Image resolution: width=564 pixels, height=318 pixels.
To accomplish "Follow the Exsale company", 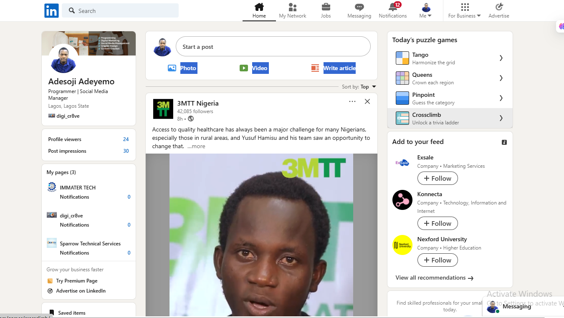I will click(x=438, y=178).
